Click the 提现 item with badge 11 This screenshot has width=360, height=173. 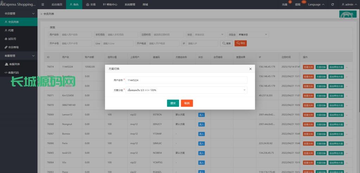pos(298,5)
